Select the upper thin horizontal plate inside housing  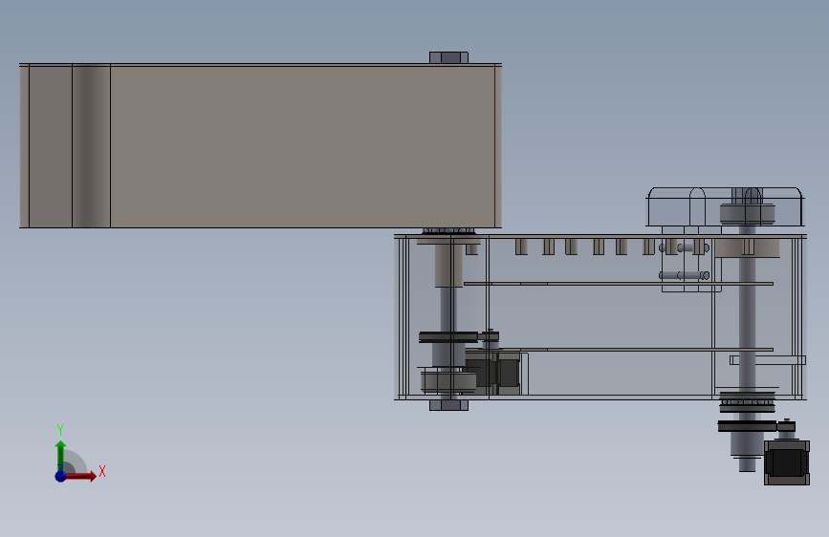[619, 284]
